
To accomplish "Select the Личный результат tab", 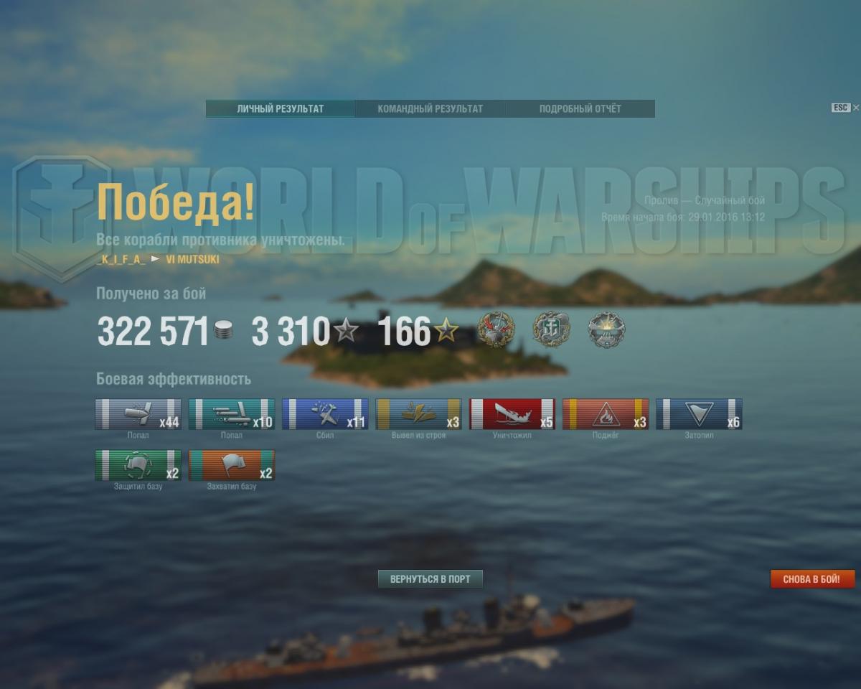I will (x=281, y=109).
